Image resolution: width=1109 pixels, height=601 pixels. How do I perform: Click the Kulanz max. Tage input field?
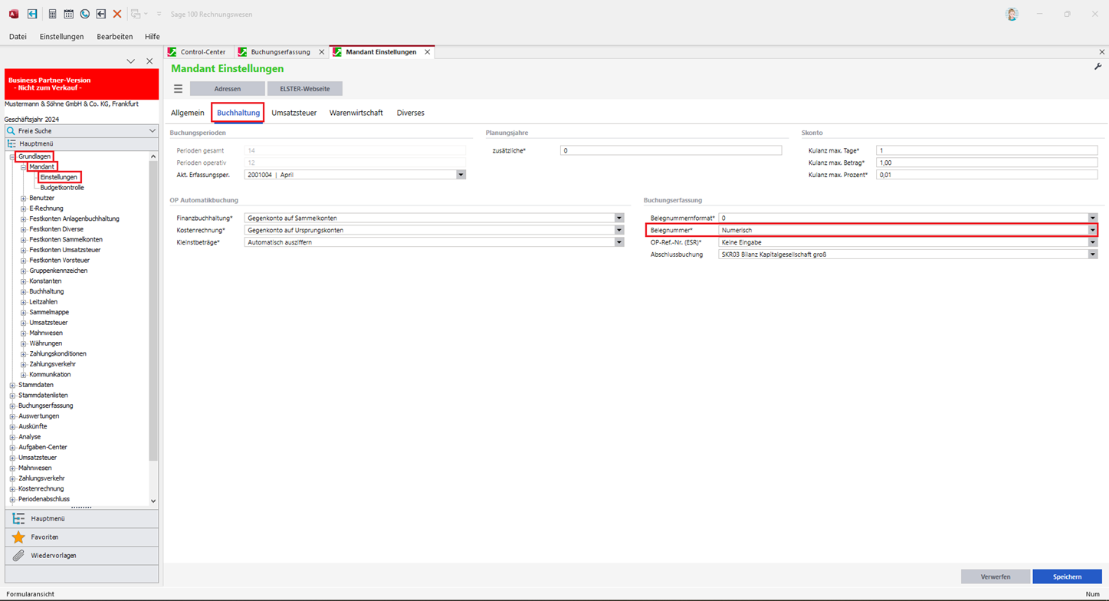click(986, 151)
